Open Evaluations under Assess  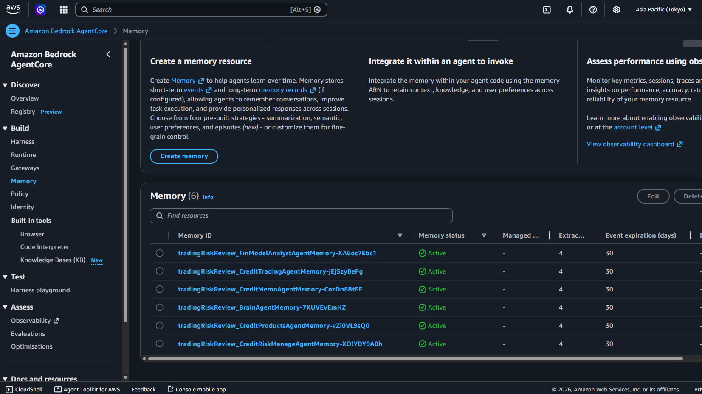point(28,334)
